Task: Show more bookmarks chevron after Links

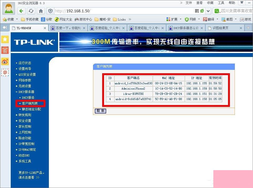Action: (x=130, y=19)
